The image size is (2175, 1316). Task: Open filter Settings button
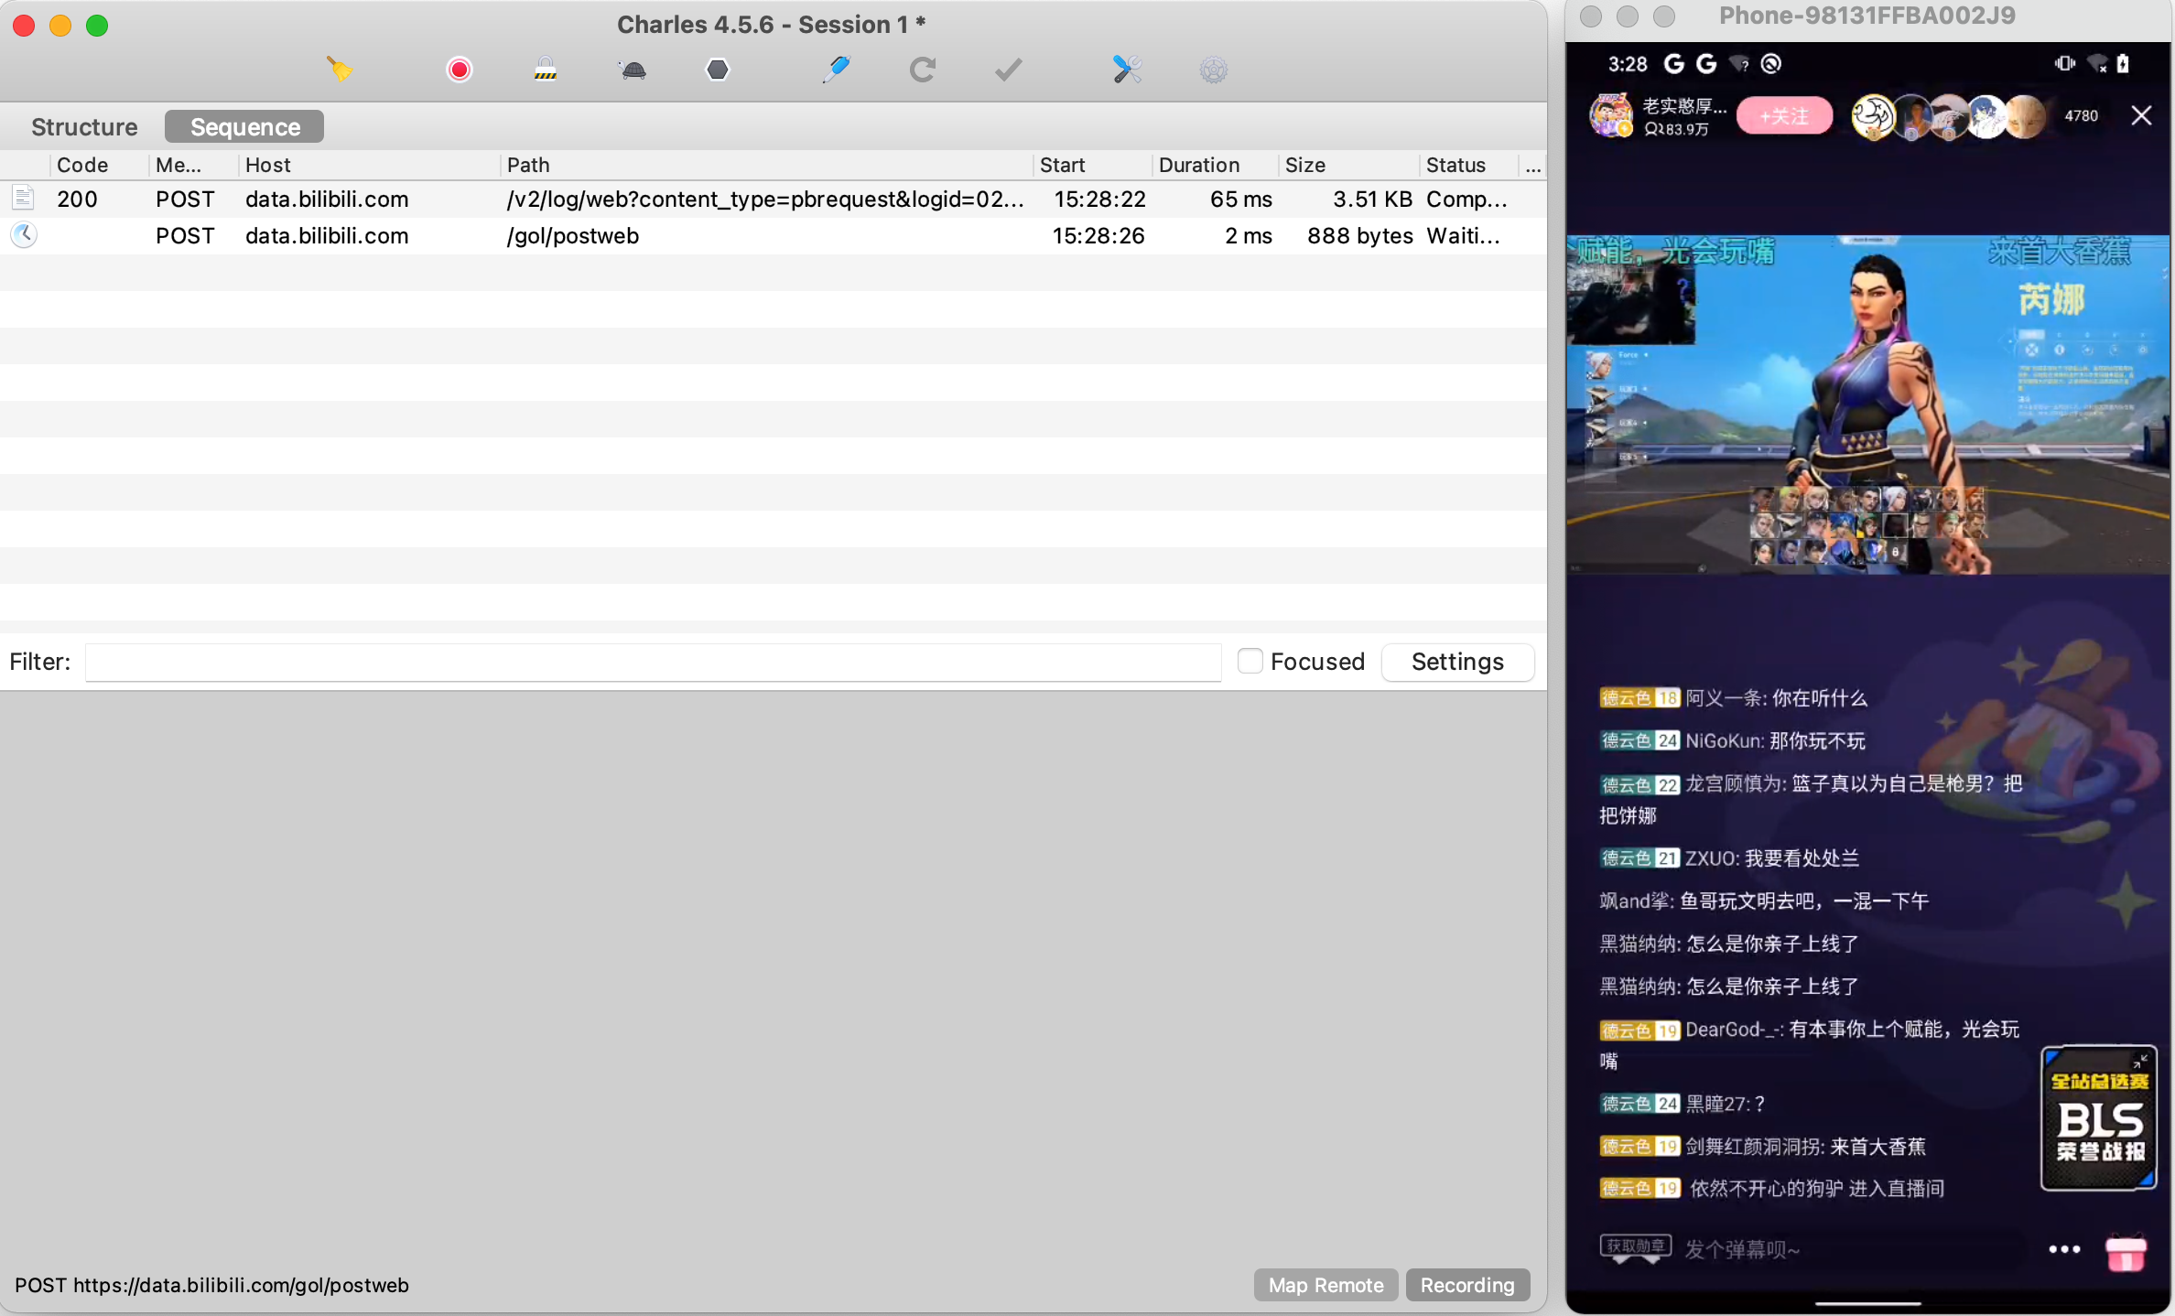tap(1457, 662)
